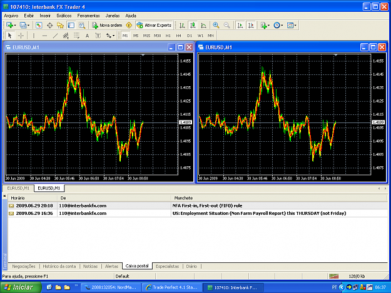
Task: Select the MN timeframe
Action: point(211,36)
